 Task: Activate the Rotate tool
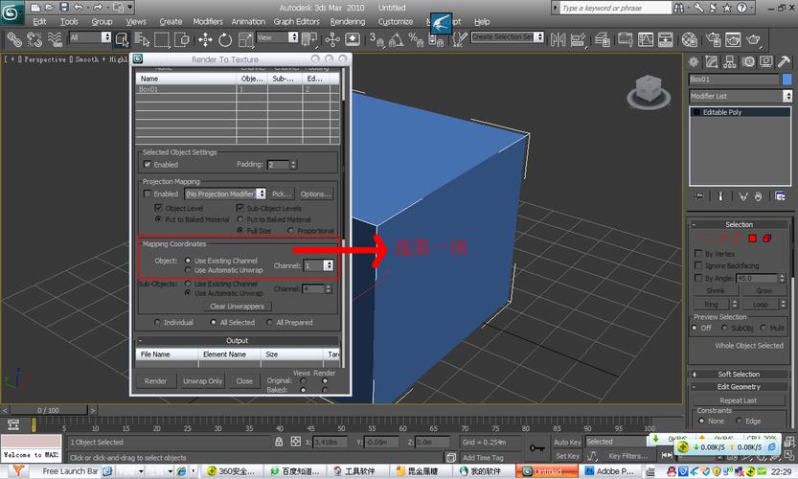click(225, 39)
